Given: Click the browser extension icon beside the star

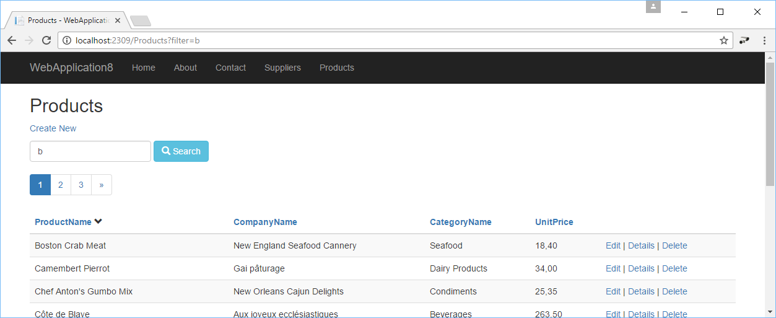Looking at the screenshot, I should coord(744,40).
